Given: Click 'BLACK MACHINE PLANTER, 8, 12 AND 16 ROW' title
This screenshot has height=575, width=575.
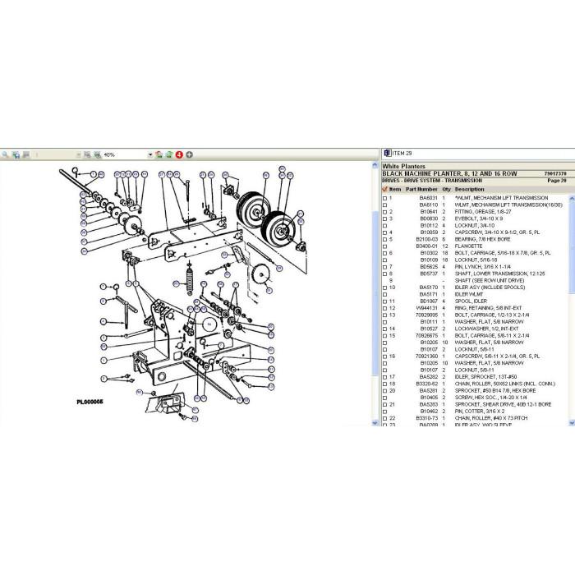Looking at the screenshot, I should (x=449, y=173).
